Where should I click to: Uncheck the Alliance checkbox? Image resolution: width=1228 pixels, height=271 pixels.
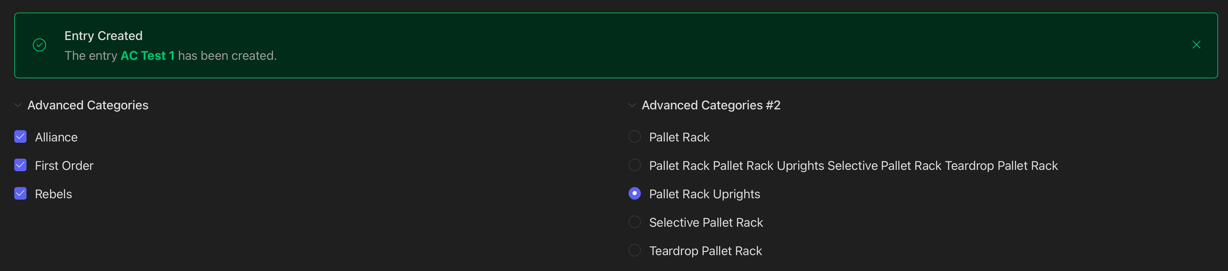coord(21,137)
